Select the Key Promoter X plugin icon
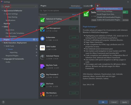The width and height of the screenshot is (131, 105). click(x=42, y=76)
